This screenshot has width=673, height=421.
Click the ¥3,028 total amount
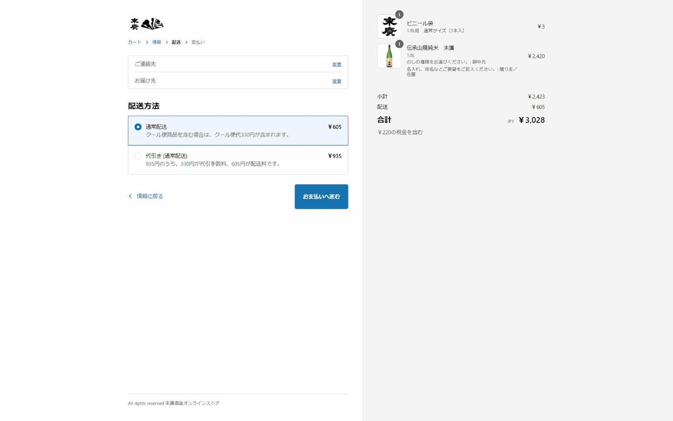(531, 120)
